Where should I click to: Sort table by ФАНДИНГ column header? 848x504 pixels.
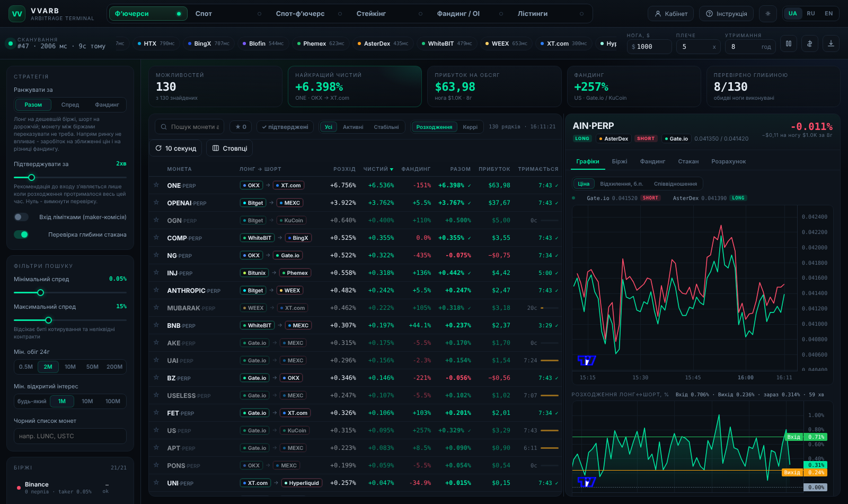point(416,169)
